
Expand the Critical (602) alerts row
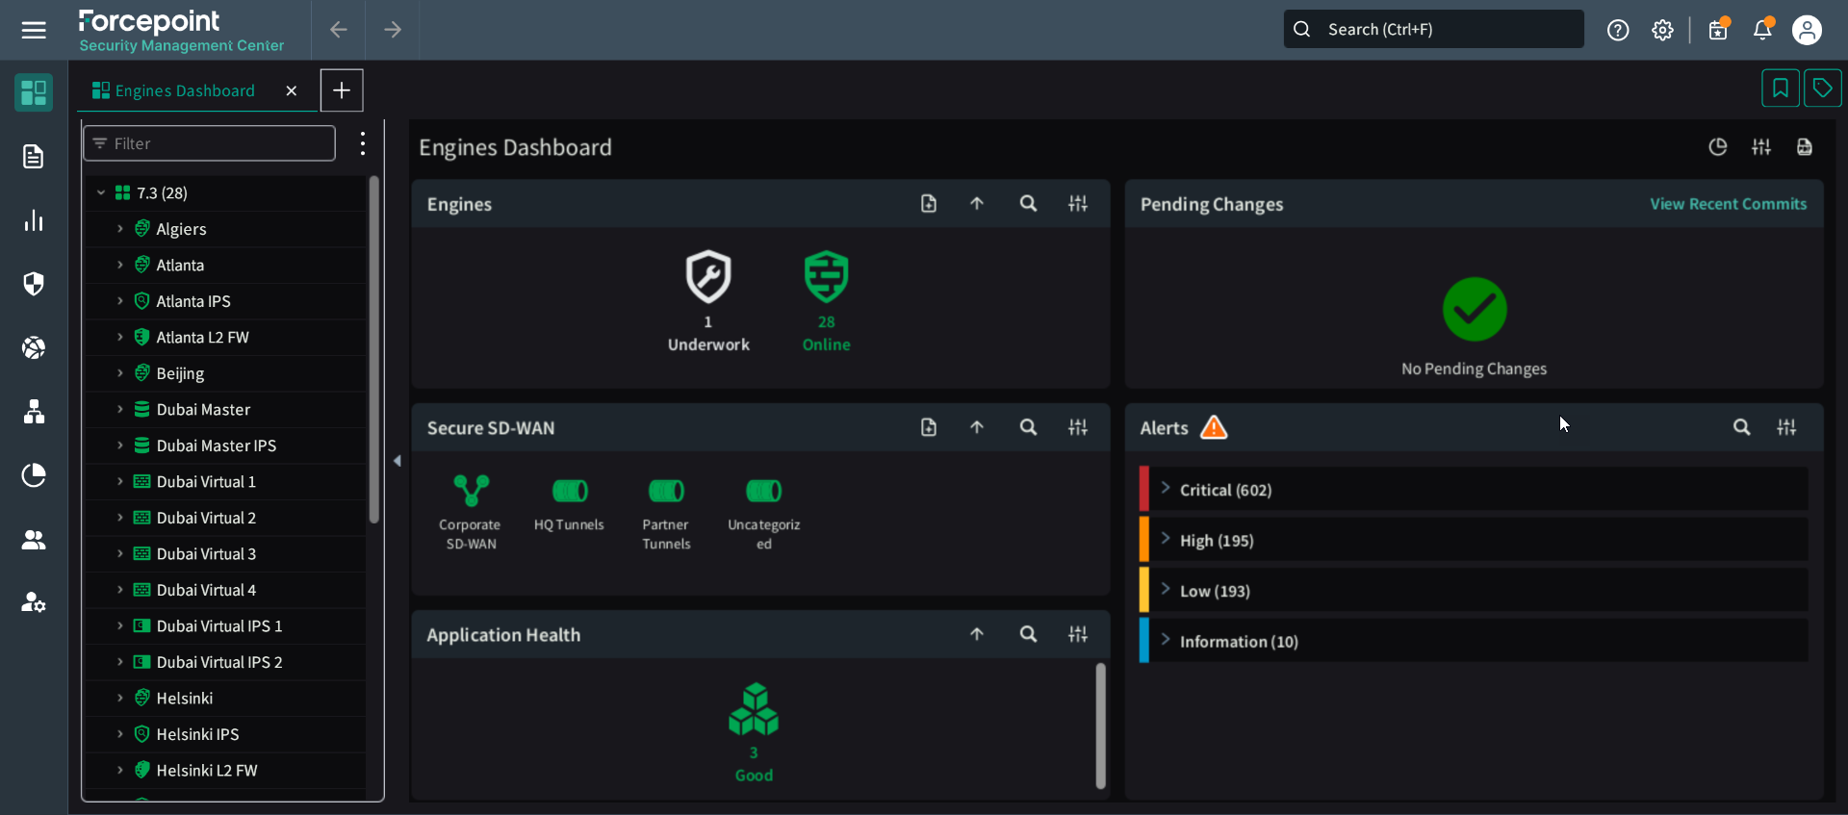(1166, 489)
